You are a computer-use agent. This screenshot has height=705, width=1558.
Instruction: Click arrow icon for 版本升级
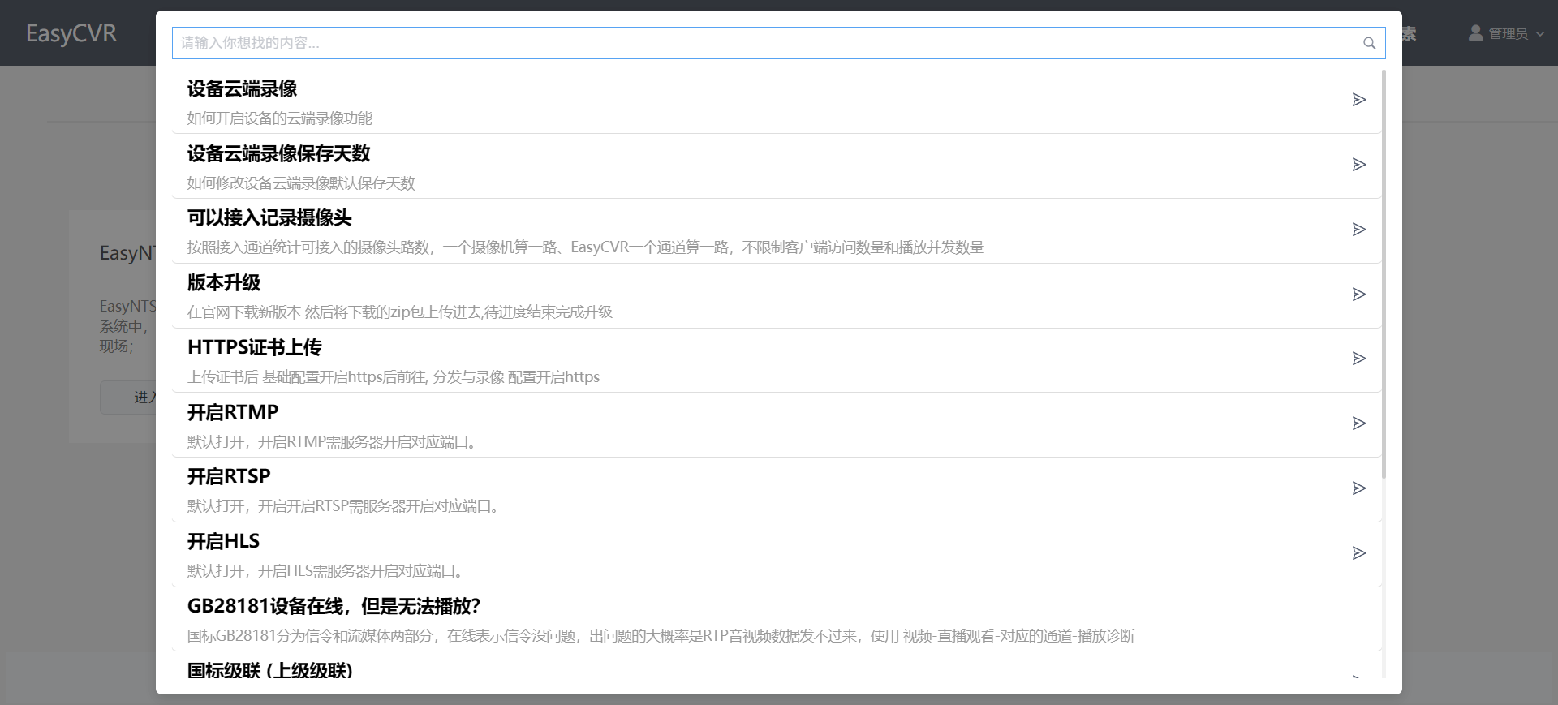pos(1359,294)
